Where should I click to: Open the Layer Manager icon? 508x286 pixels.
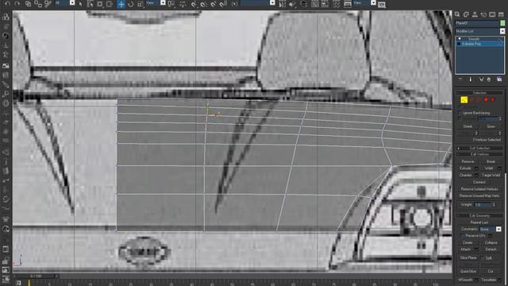(304, 4)
